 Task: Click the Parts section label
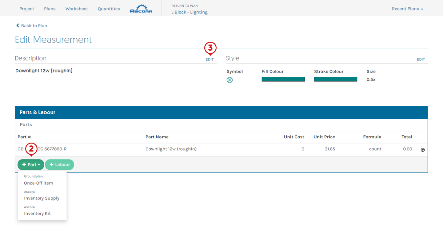(x=26, y=125)
